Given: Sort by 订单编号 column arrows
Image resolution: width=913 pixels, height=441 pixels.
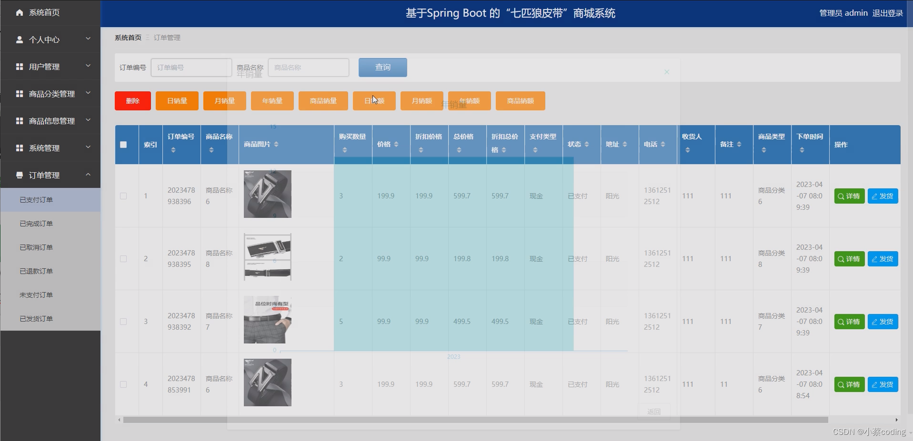Looking at the screenshot, I should pos(173,150).
